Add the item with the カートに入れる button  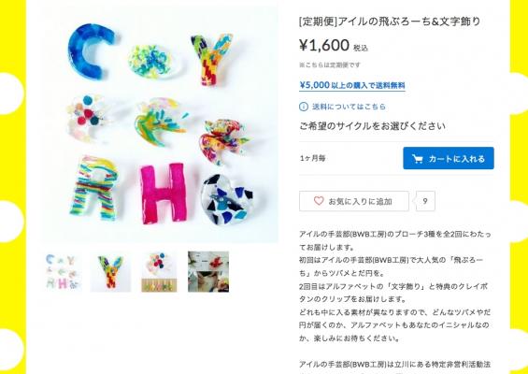[x=449, y=158]
